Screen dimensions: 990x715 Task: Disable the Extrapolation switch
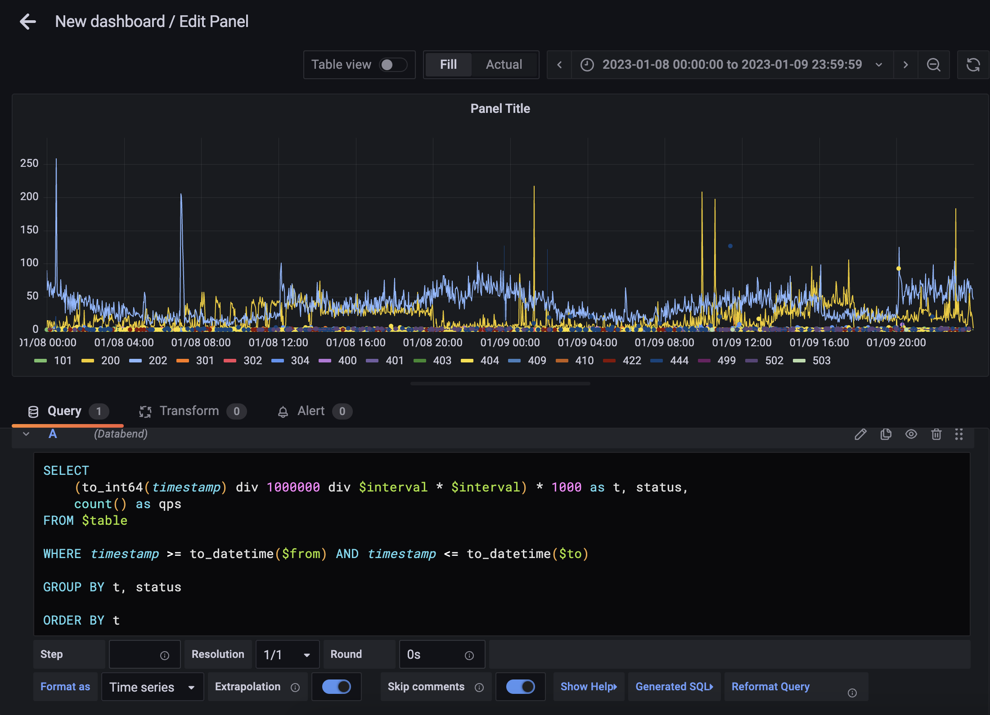[337, 687]
